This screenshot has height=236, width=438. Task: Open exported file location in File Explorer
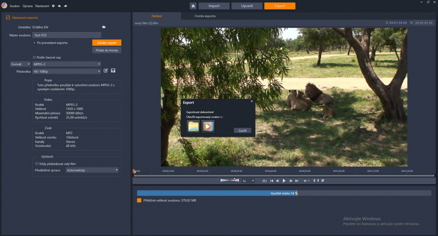click(x=193, y=126)
